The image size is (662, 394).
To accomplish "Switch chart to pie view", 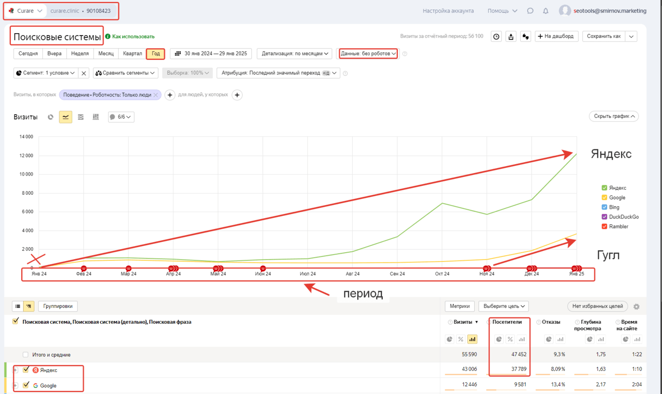I will 50,117.
